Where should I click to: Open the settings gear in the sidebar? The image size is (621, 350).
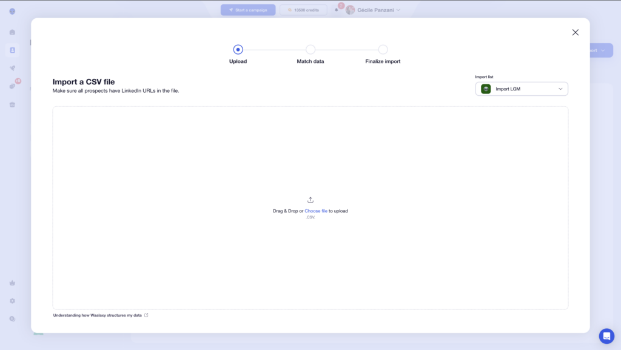coord(12,300)
